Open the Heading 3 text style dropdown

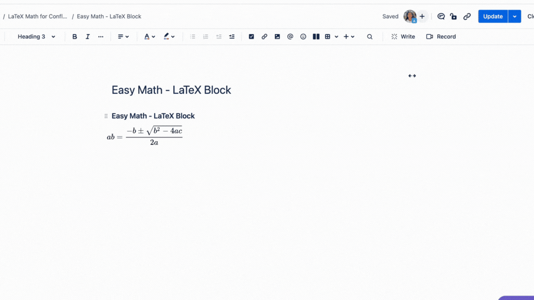click(36, 37)
